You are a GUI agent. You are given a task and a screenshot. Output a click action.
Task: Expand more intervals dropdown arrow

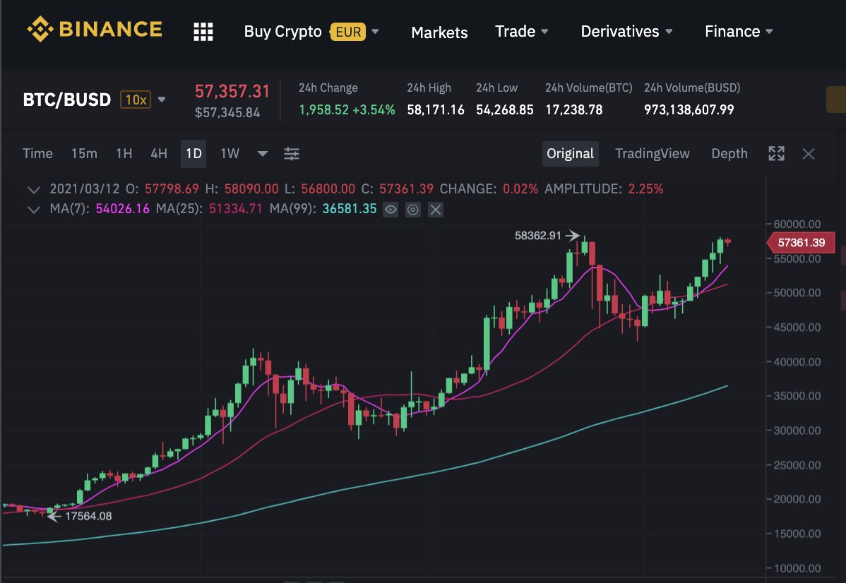coord(263,154)
